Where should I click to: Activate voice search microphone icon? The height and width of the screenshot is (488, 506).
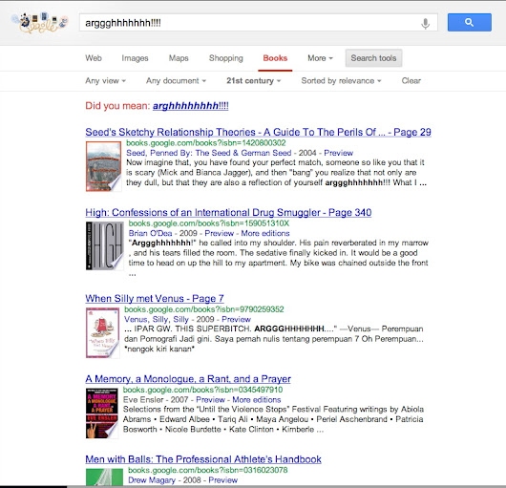coord(425,23)
